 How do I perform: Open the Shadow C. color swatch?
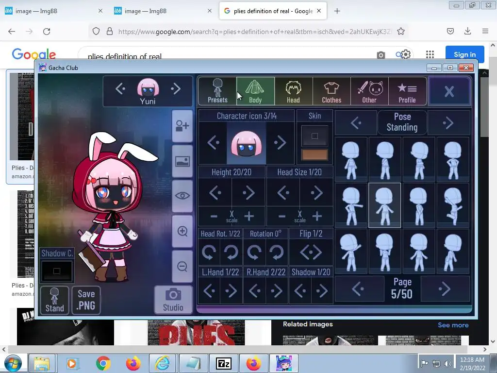pos(57,271)
